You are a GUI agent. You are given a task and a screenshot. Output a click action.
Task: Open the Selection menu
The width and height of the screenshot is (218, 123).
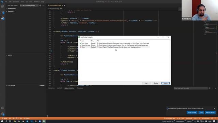(x=16, y=2)
